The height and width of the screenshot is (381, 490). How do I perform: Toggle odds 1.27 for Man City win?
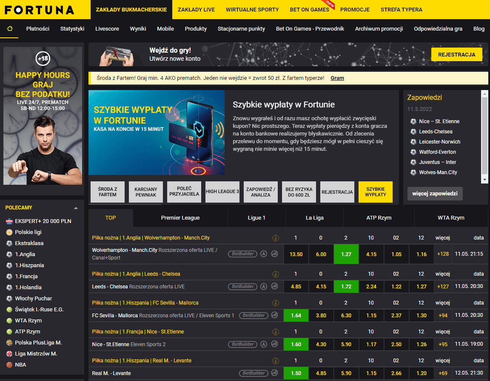point(346,254)
